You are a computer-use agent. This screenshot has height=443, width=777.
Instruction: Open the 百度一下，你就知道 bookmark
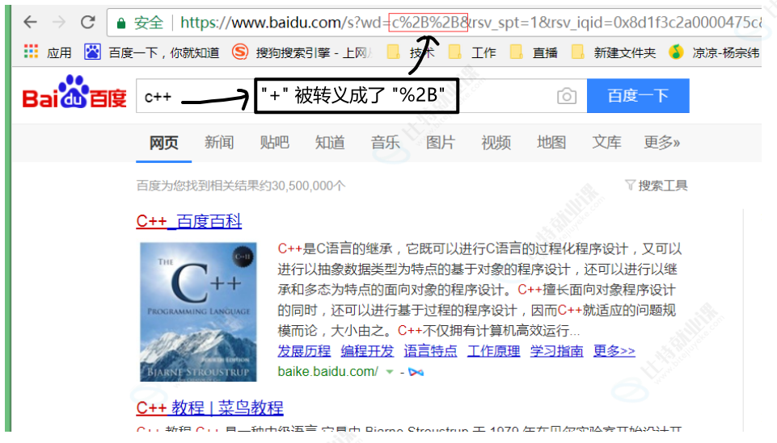point(152,52)
